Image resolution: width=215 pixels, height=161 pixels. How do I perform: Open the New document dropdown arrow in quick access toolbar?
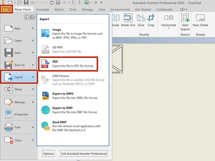point(15,3)
